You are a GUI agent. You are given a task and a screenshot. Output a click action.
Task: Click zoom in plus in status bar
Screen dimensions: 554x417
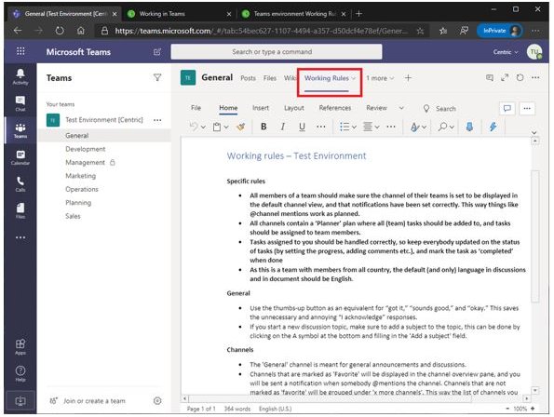(x=533, y=409)
